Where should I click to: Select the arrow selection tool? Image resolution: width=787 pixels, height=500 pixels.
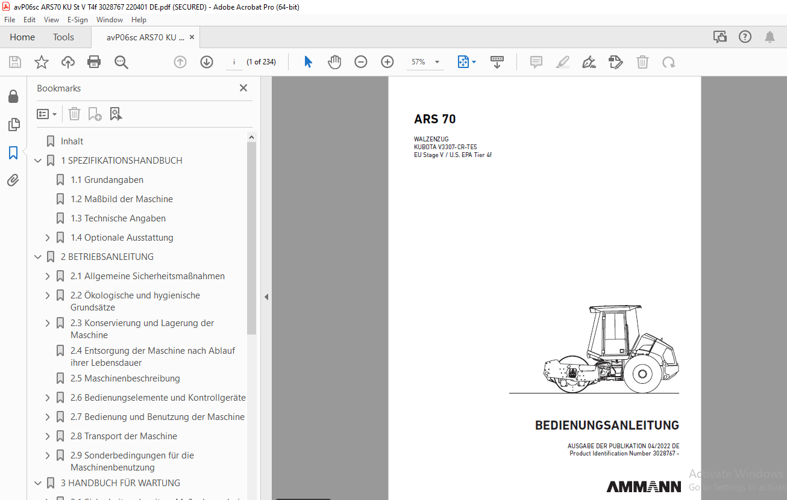[x=308, y=62]
